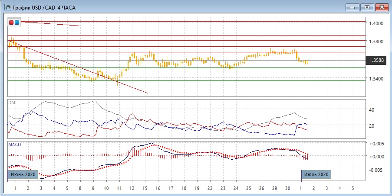The width and height of the screenshot is (392, 196).
Task: Click the 1.3400 price axis label
Action: pyautogui.click(x=376, y=79)
